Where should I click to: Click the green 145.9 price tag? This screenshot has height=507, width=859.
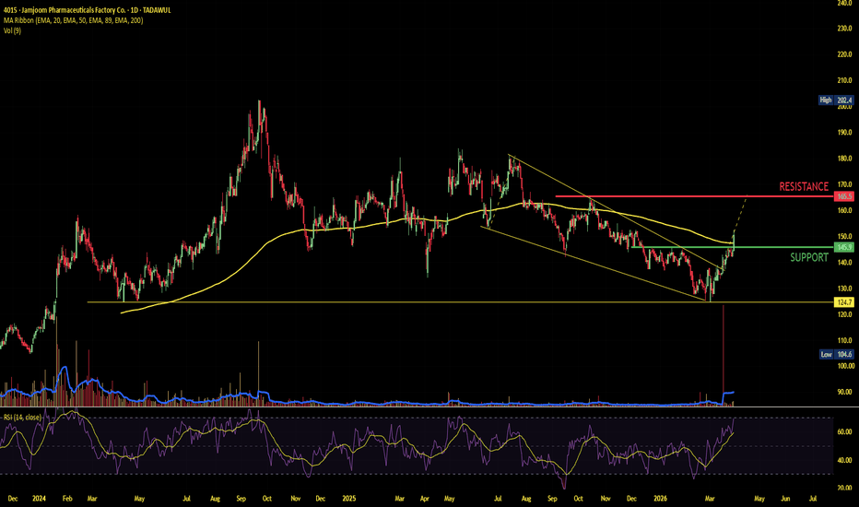click(x=842, y=247)
